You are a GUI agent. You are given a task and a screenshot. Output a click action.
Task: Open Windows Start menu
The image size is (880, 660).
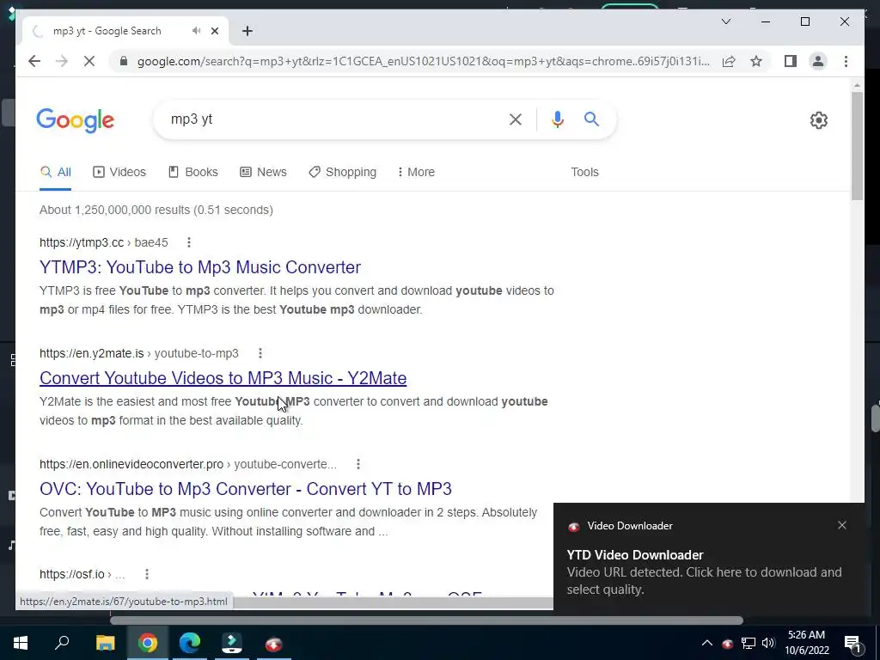[x=21, y=643]
